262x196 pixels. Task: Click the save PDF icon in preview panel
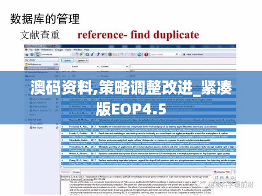coord(222,178)
